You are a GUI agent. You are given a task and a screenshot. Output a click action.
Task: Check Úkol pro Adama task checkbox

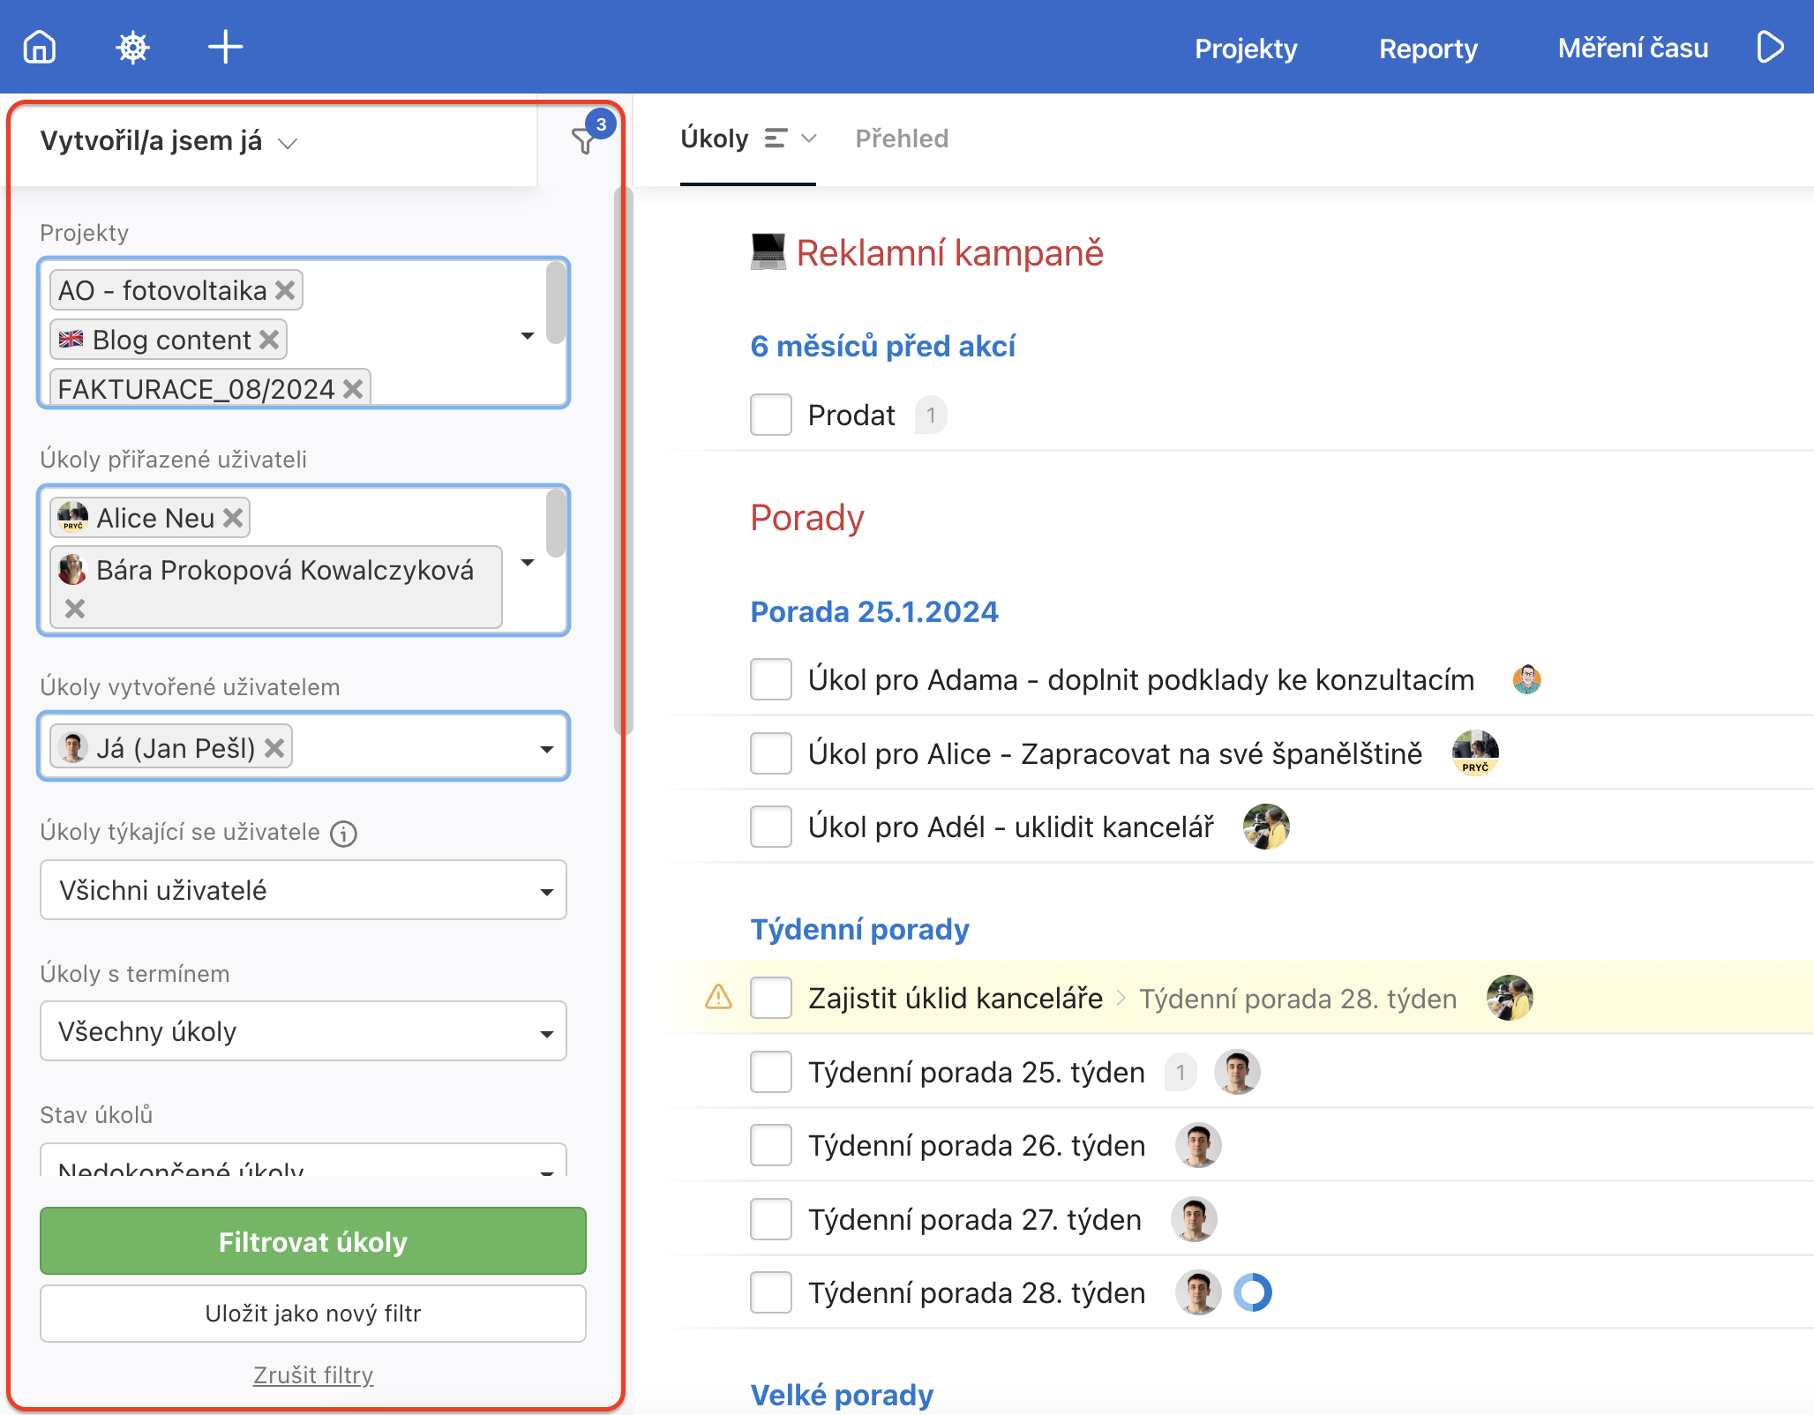pos(771,680)
